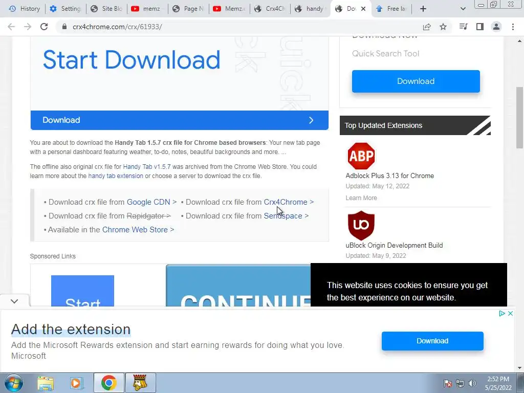Download crx from Sendspace link

282,216
